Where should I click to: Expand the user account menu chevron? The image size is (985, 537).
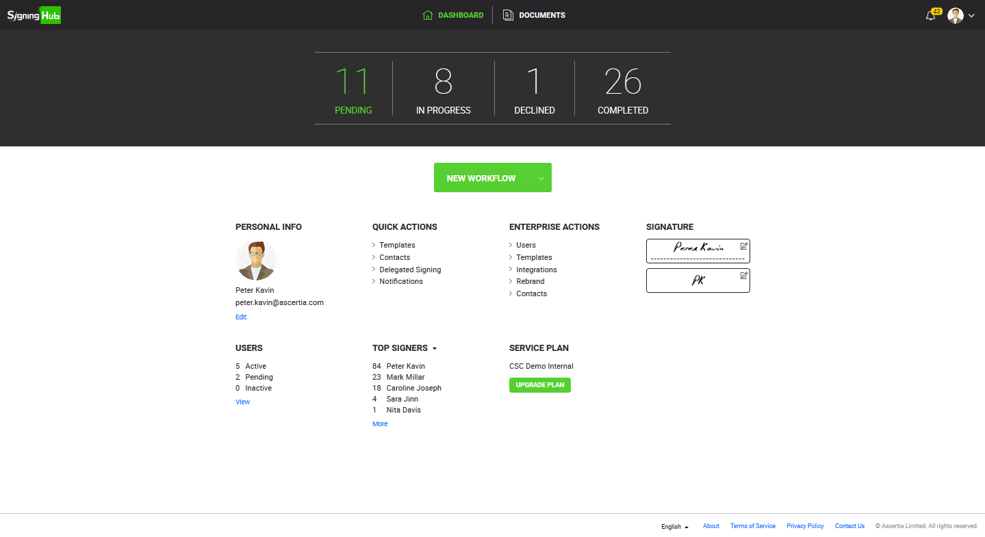(x=971, y=16)
